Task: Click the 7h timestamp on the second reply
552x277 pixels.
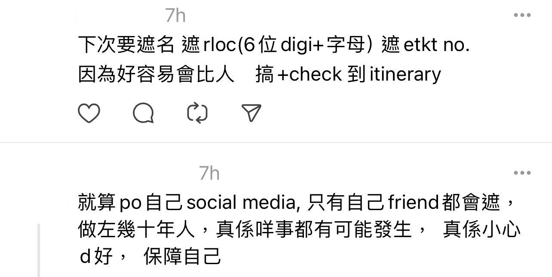Action: coord(209,174)
